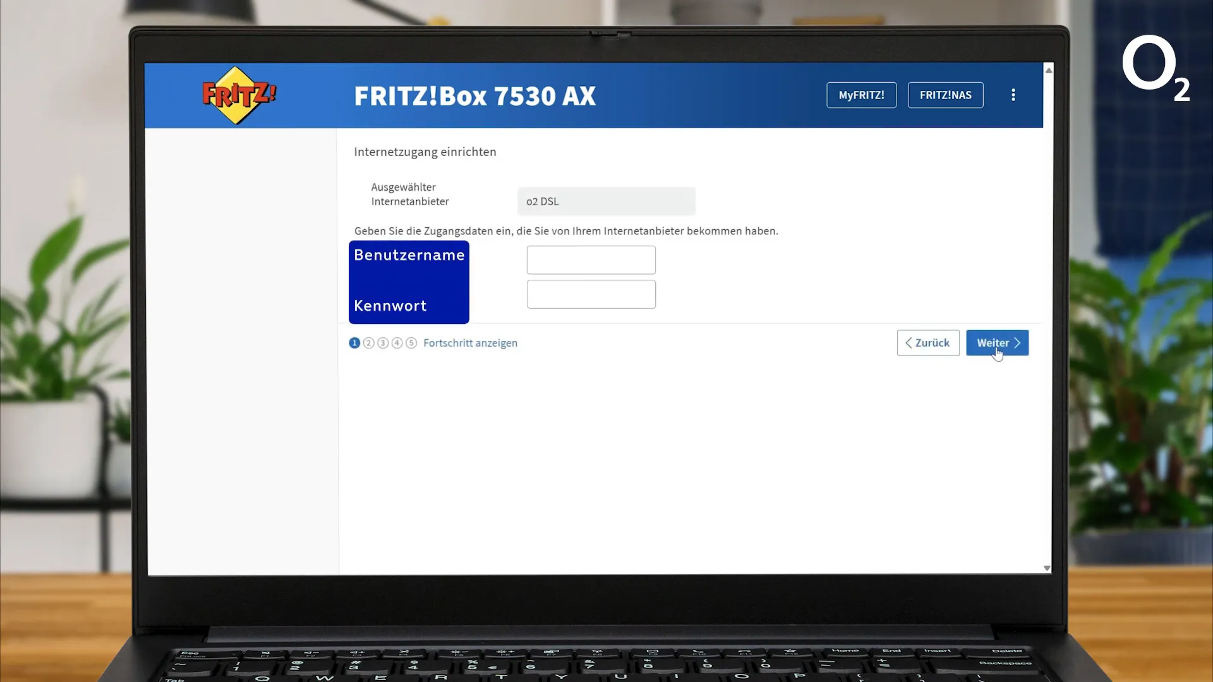Click the FRITZ! logo
The image size is (1213, 682).
[239, 95]
